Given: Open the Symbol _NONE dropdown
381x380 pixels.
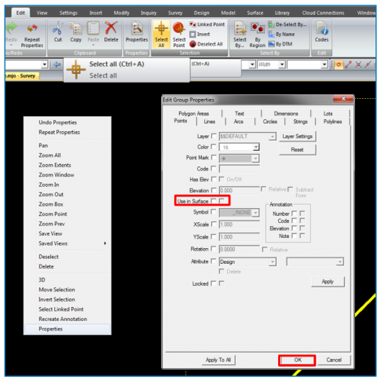Looking at the screenshot, I should coord(256,213).
